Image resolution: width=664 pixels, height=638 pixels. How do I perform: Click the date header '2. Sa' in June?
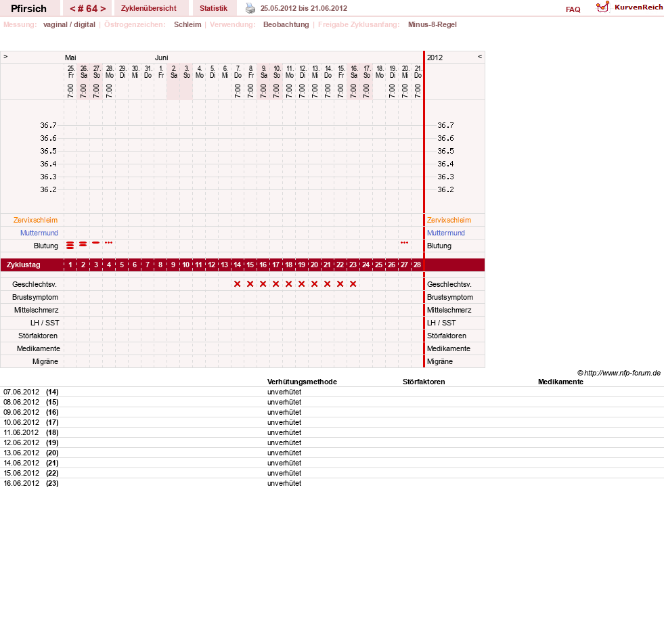pyautogui.click(x=174, y=72)
